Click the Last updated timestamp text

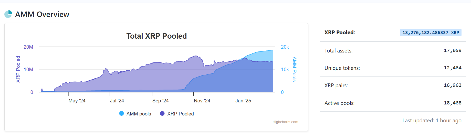[432, 121]
